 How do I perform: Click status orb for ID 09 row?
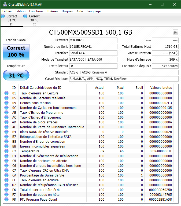click(x=6, y=103)
